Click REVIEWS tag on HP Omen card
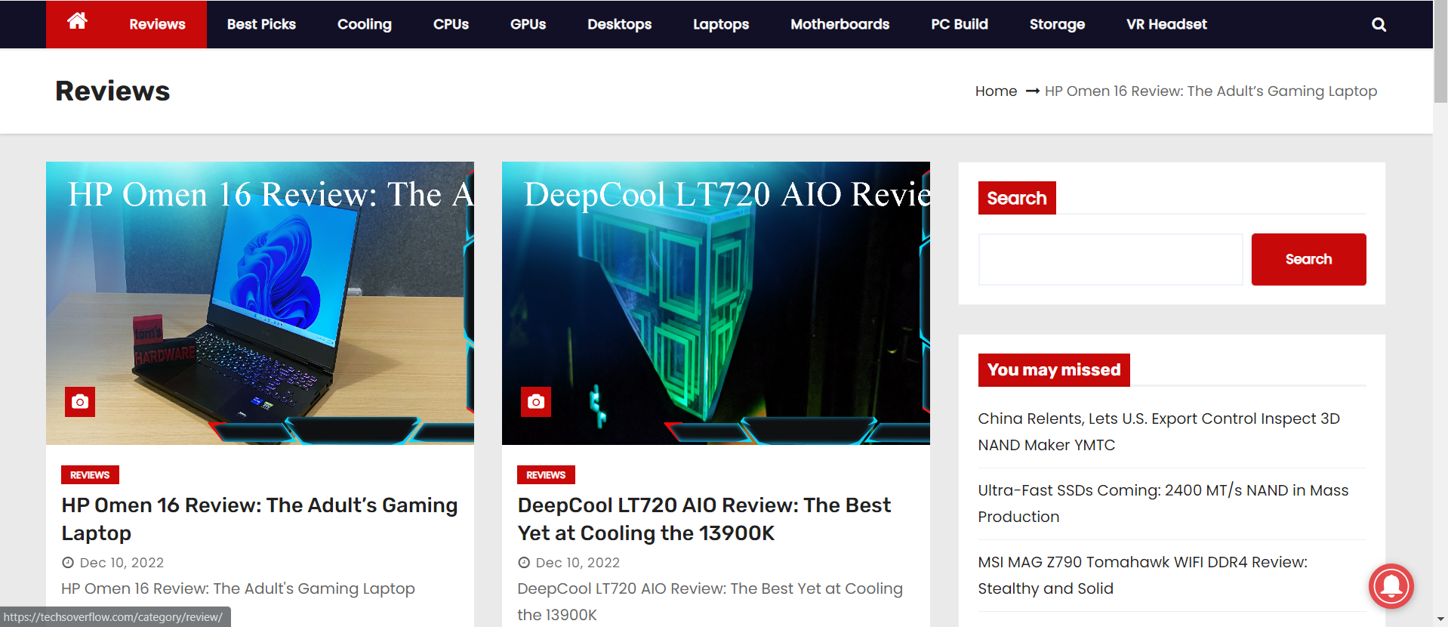 (90, 475)
